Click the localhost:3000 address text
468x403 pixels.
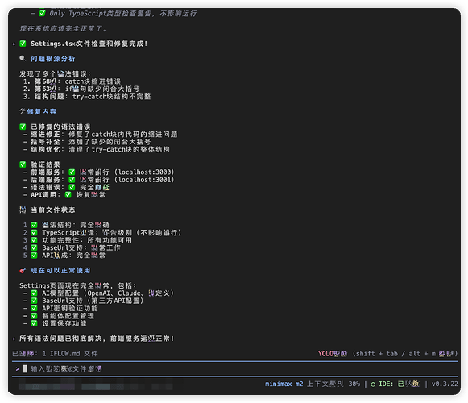tap(144, 172)
